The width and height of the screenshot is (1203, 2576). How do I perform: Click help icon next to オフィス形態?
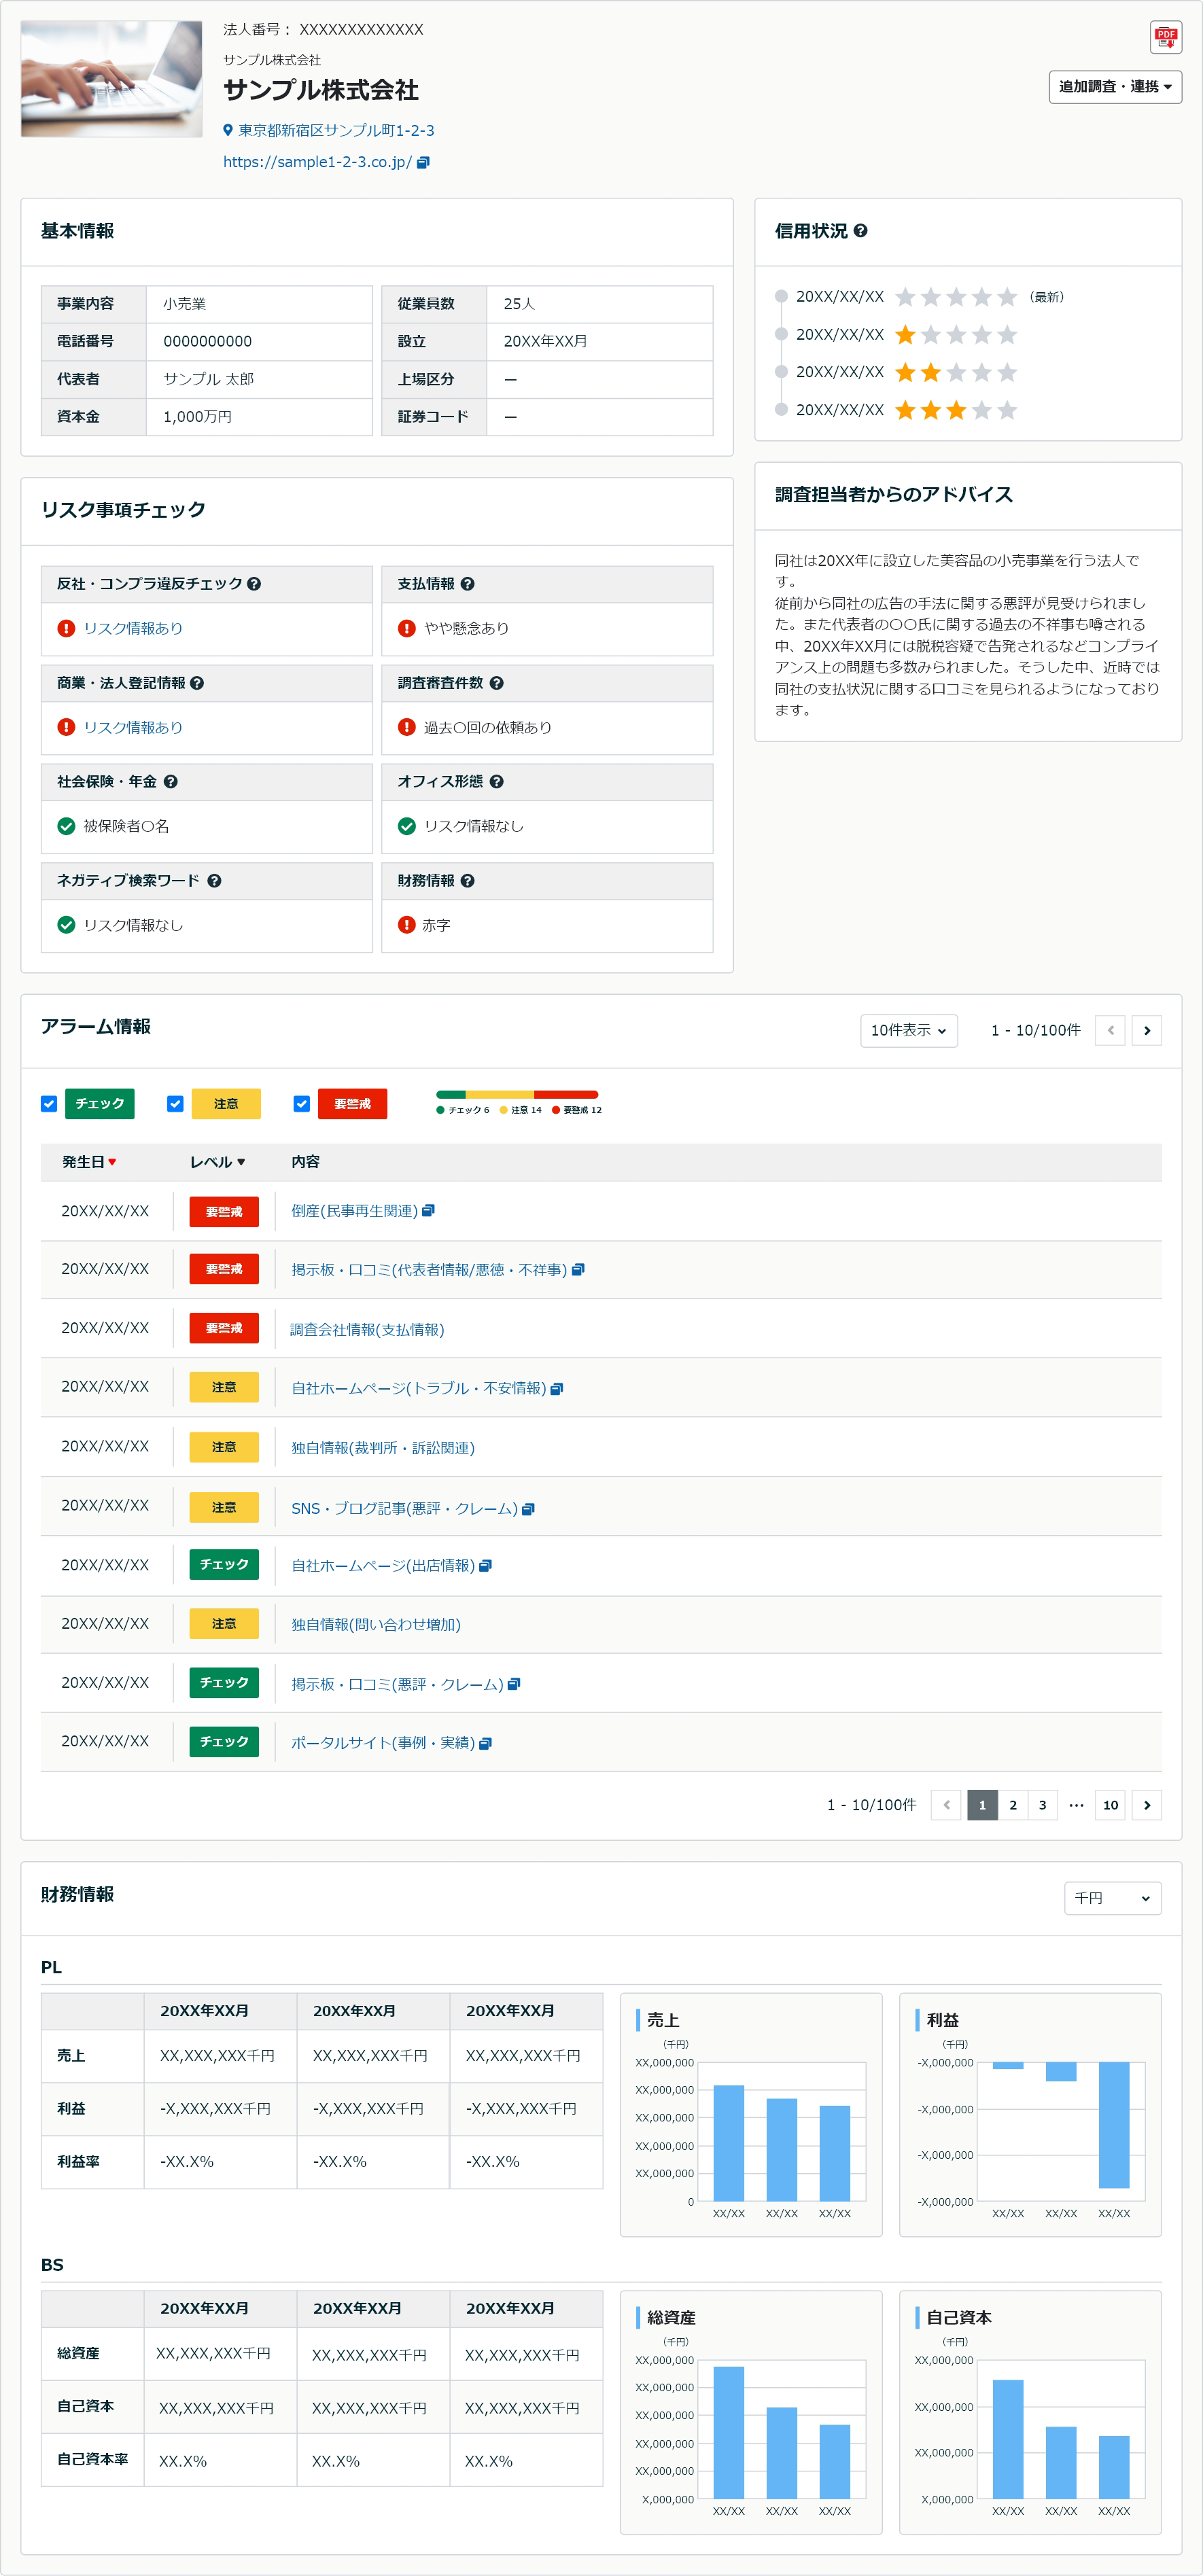tap(496, 782)
